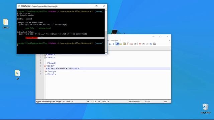Viewport: 214px width, 120px height.
Task: Click Dos\Windows line-ending status entry
Action: pos(134,101)
